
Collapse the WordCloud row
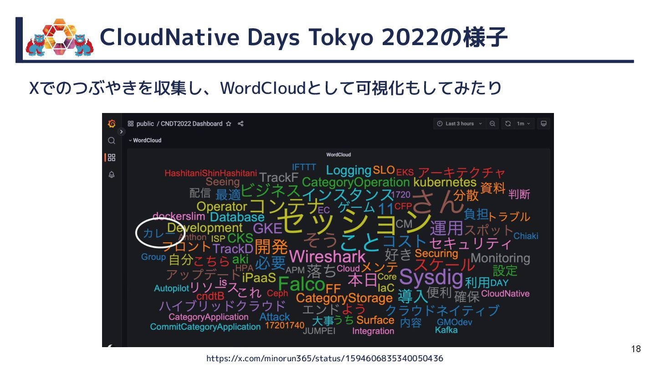[x=145, y=140]
